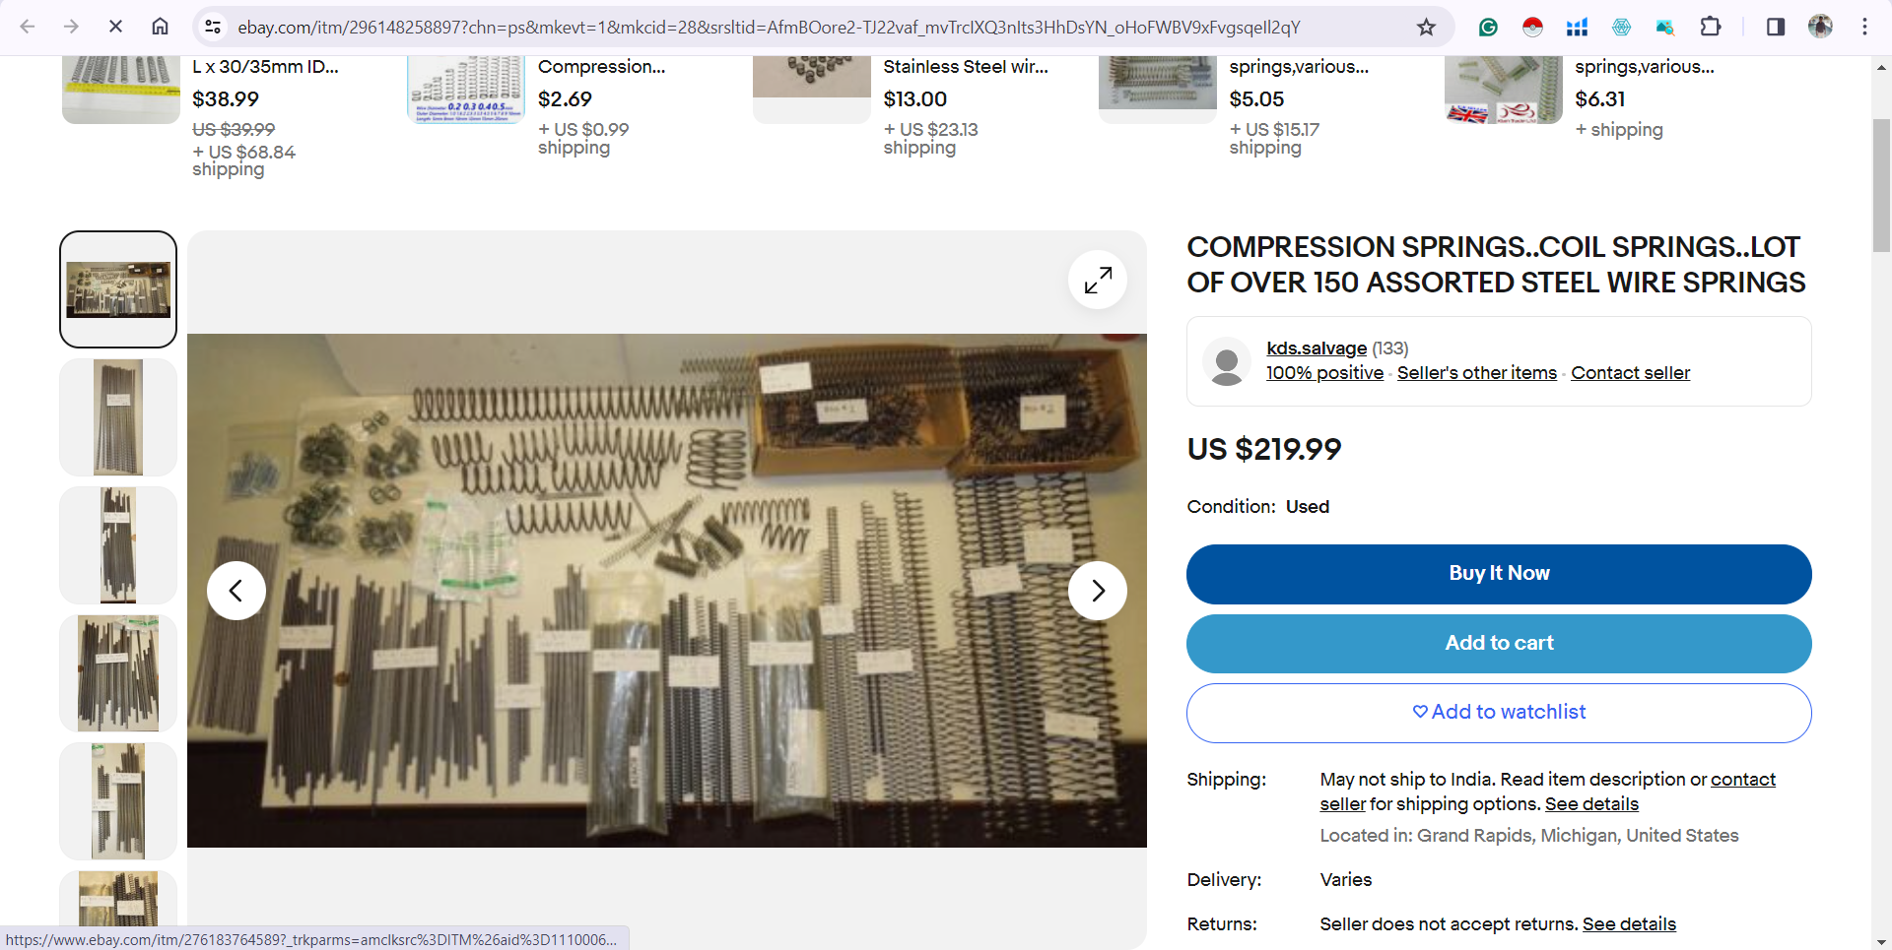The height and width of the screenshot is (950, 1892).
Task: Open contact seller link in shipping
Action: [1743, 780]
